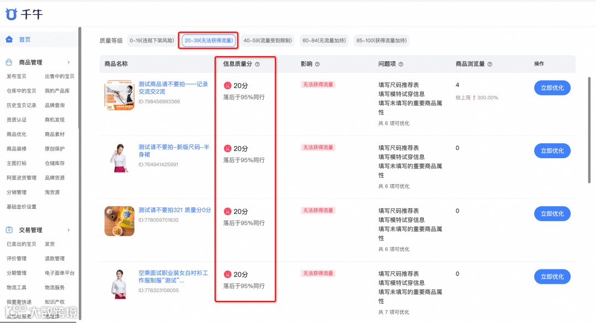This screenshot has width=596, height=323.
Task: Click sad face icon for ID:778323158055 row
Action: tap(227, 274)
